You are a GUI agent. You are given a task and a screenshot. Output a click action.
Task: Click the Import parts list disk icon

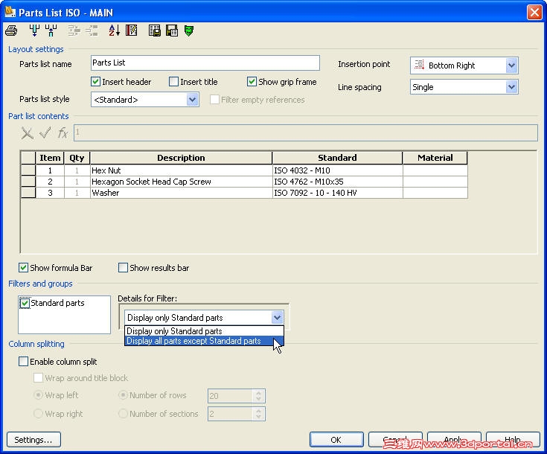pos(172,31)
